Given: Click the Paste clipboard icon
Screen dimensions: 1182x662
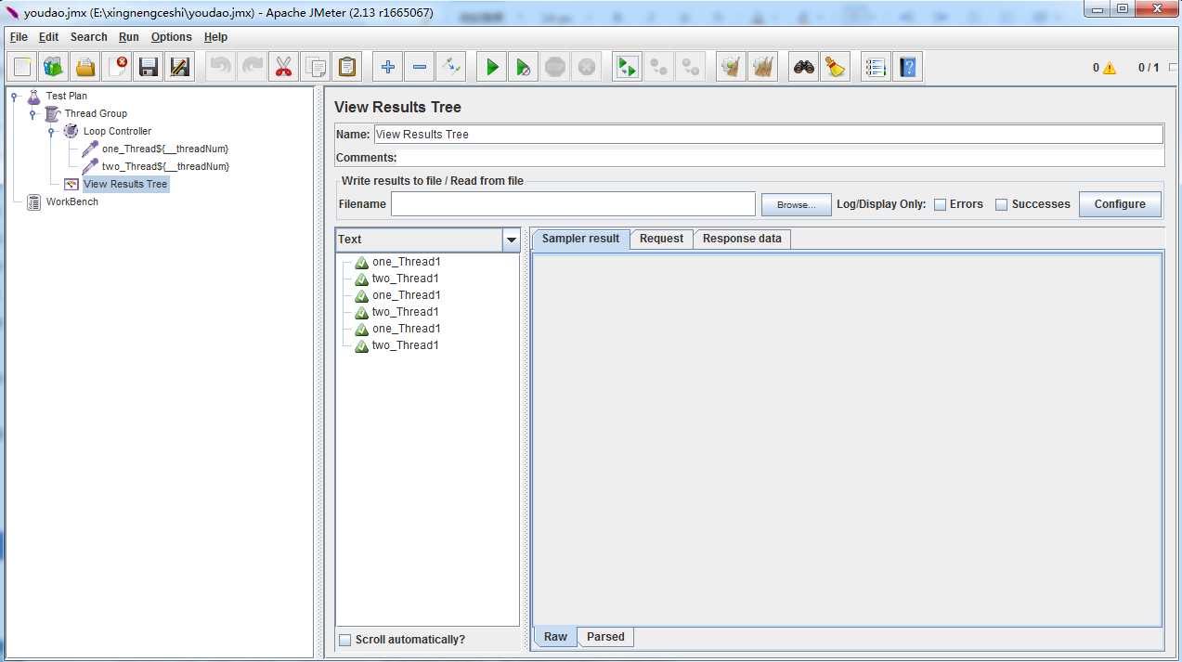Looking at the screenshot, I should click(x=347, y=67).
